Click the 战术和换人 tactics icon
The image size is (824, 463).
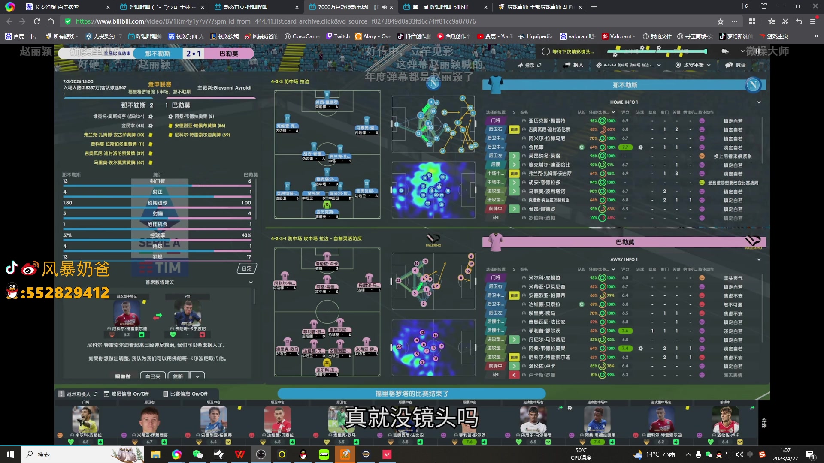(61, 393)
